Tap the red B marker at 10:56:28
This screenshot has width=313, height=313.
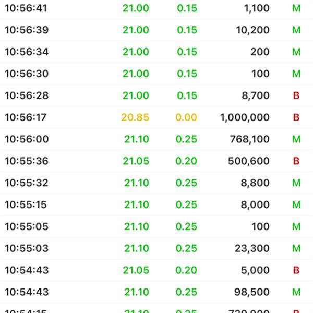(x=296, y=95)
